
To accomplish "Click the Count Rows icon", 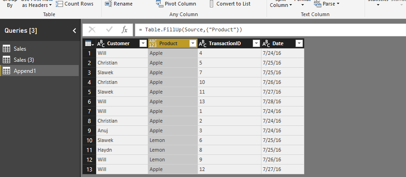I will (x=59, y=4).
